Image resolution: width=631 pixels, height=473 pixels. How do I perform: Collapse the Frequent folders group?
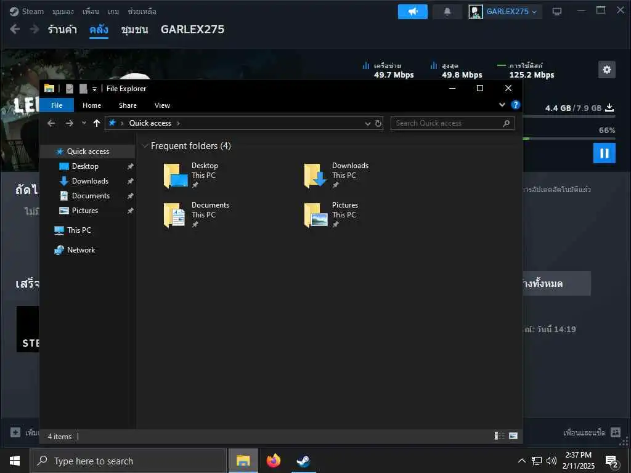tap(145, 145)
